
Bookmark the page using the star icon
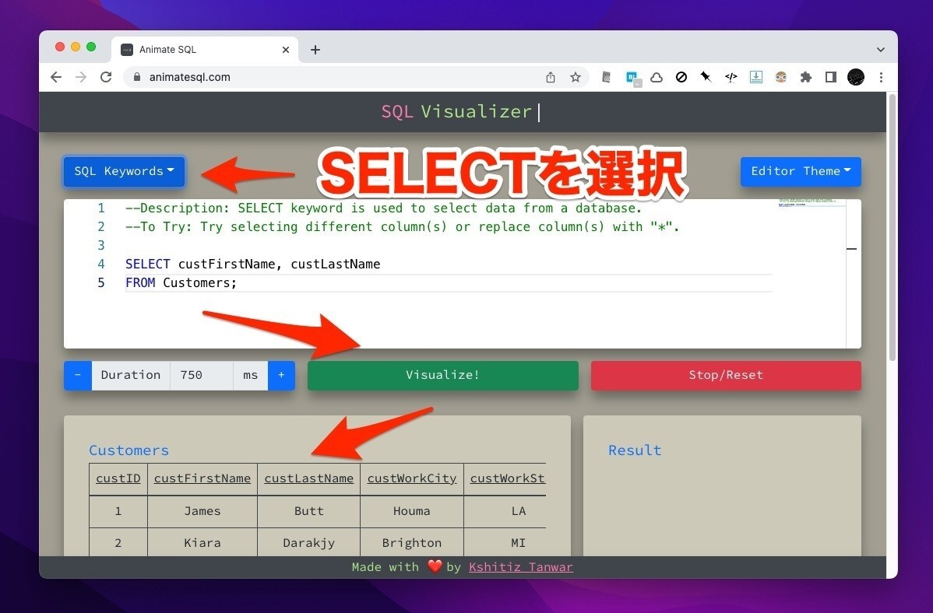click(576, 77)
